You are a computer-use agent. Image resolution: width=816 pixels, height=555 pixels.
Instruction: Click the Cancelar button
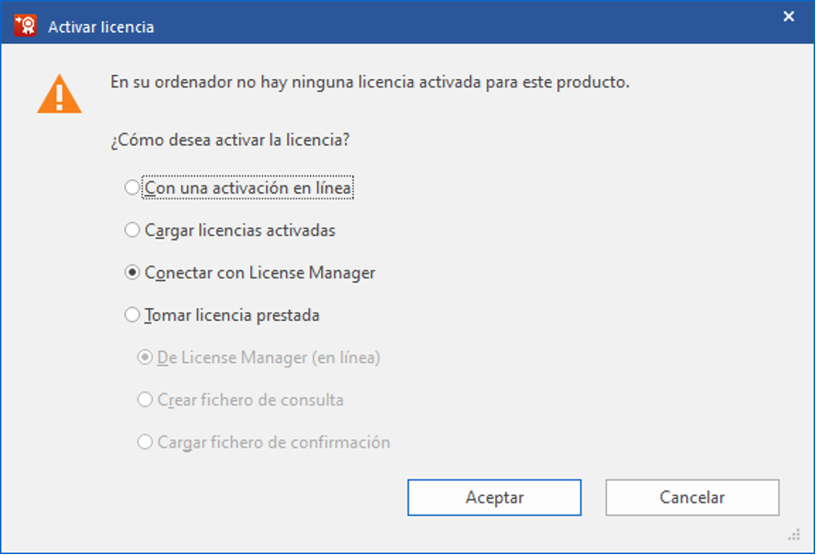coord(692,497)
